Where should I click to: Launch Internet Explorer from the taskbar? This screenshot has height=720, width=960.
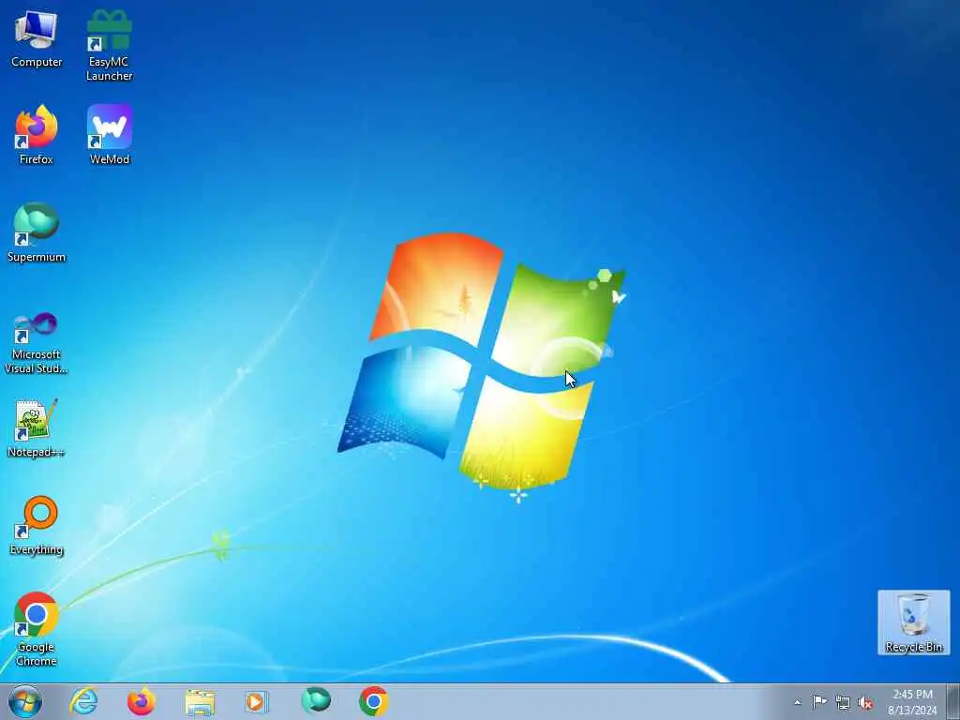click(x=83, y=701)
